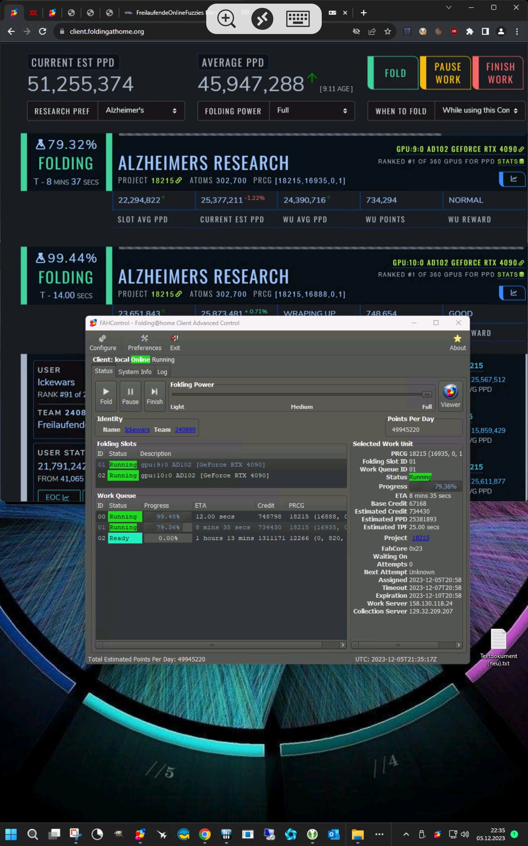Open Google Chrome from the taskbar
Image resolution: width=528 pixels, height=846 pixels.
(205, 834)
